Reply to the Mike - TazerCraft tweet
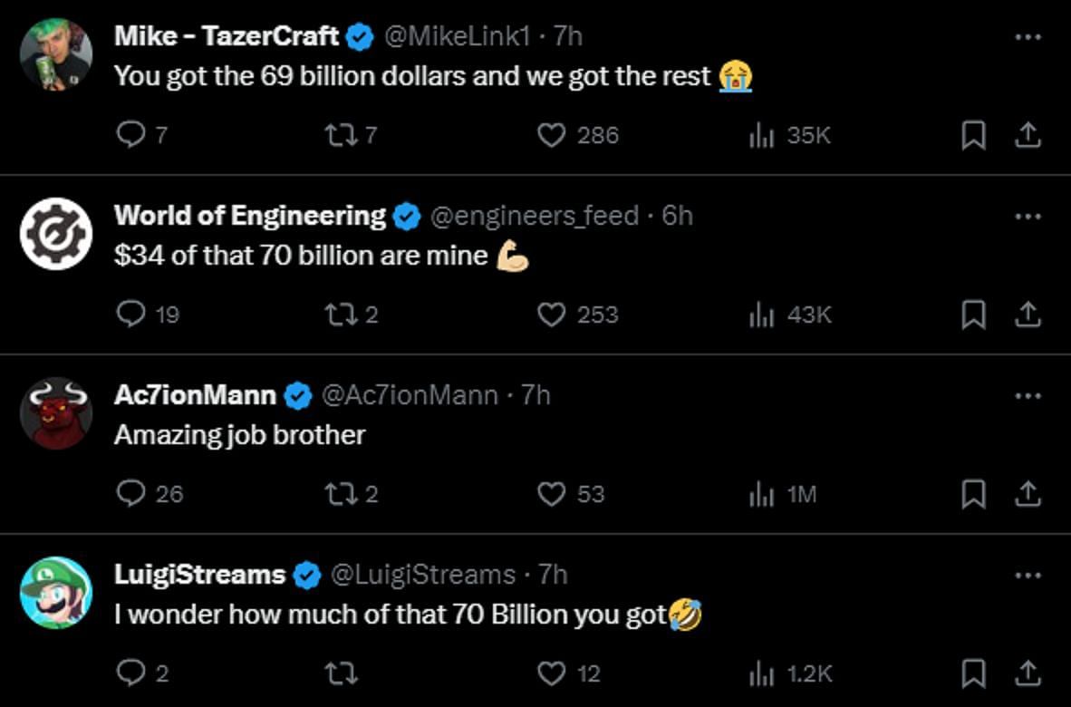Screen dimensions: 1071x707 [132, 136]
